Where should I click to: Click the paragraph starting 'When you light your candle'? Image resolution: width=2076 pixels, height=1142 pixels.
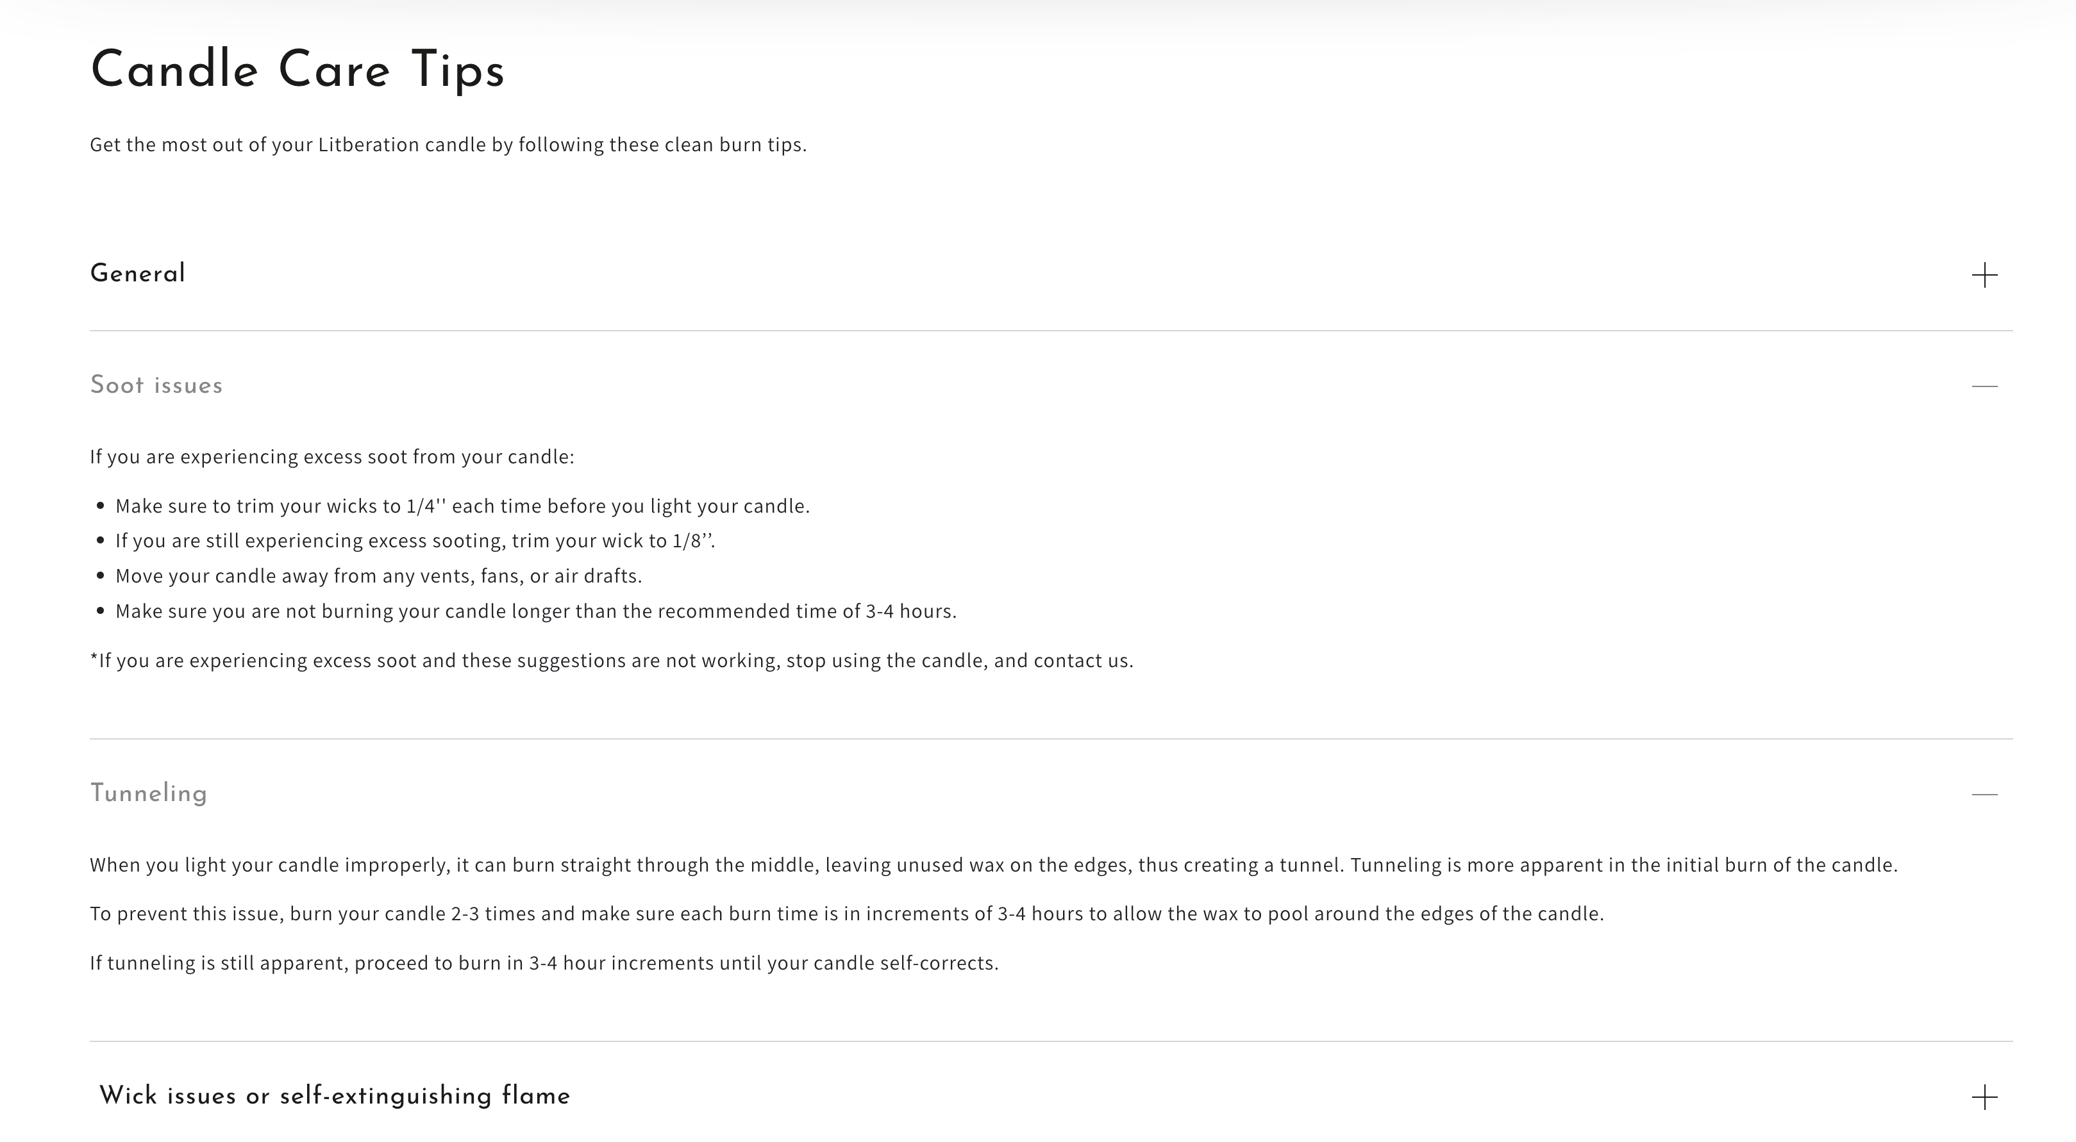click(993, 865)
